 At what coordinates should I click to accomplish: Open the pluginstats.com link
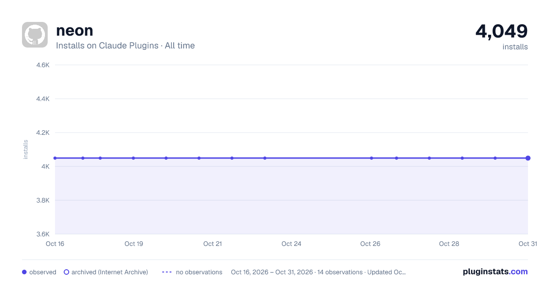pos(495,272)
